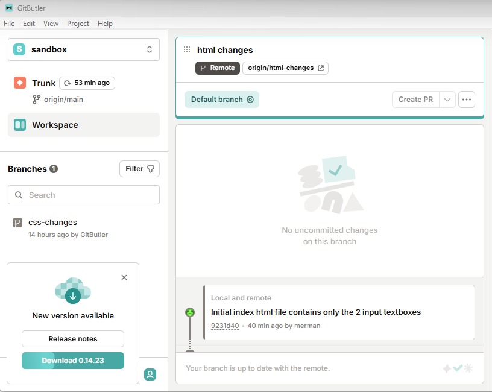Click the 40 min ago by merman text
This screenshot has width=492, height=392.
(x=284, y=326)
